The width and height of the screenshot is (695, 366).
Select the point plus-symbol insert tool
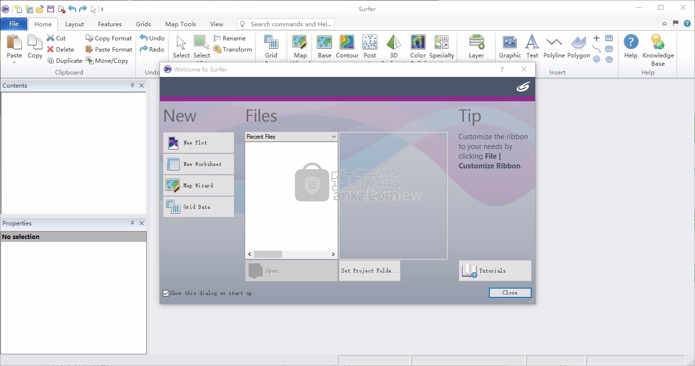pos(597,38)
